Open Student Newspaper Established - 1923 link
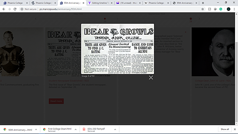 68,81
